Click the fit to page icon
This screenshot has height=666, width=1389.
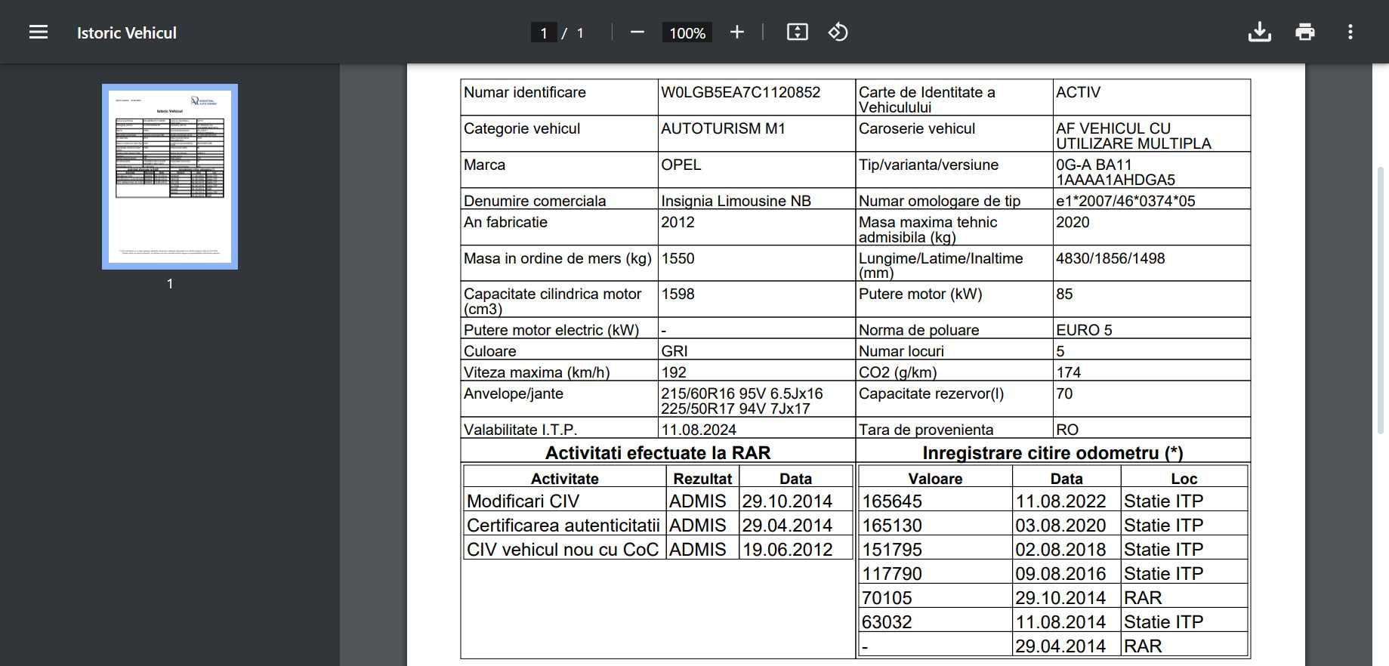point(798,32)
